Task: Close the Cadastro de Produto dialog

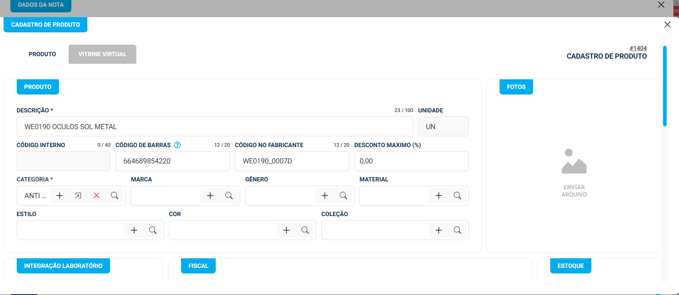Action: (x=667, y=25)
